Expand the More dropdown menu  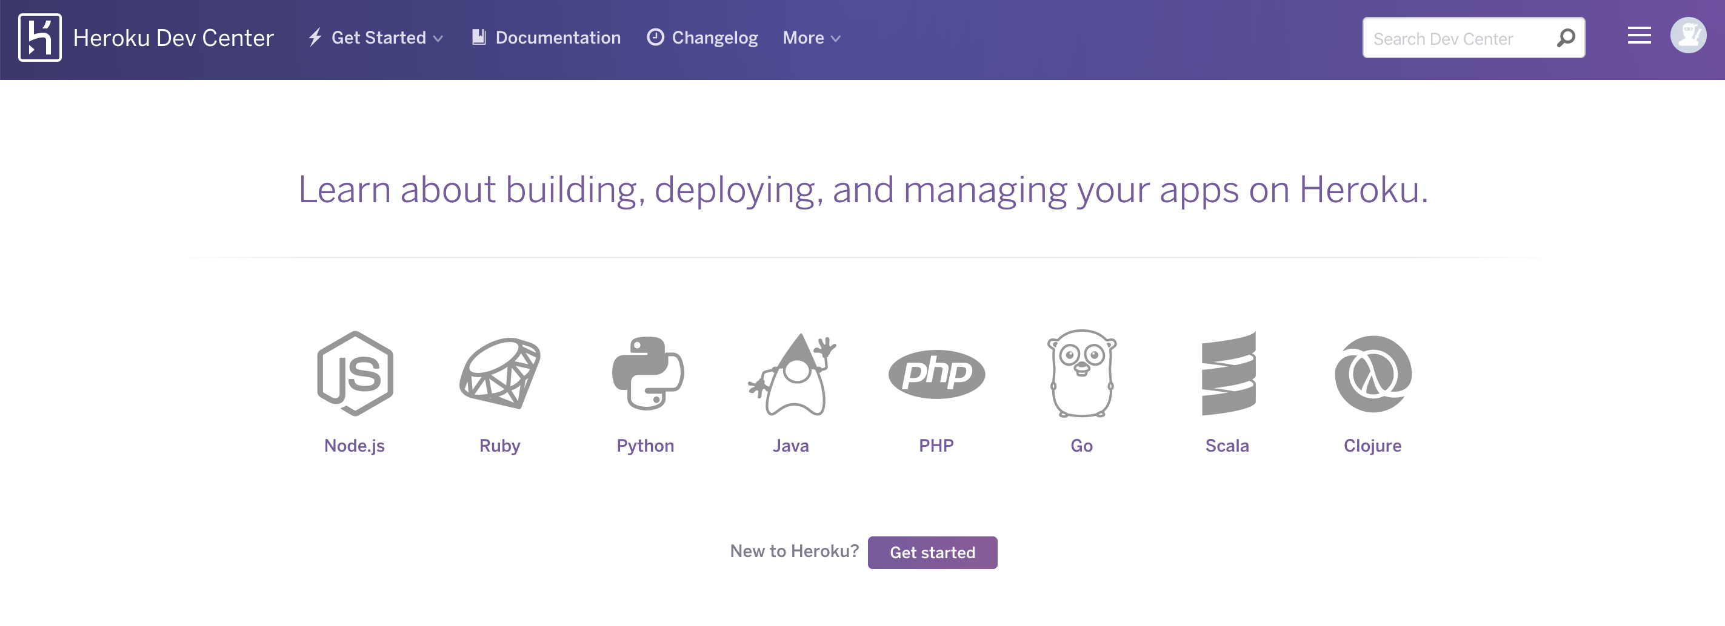[x=811, y=38]
